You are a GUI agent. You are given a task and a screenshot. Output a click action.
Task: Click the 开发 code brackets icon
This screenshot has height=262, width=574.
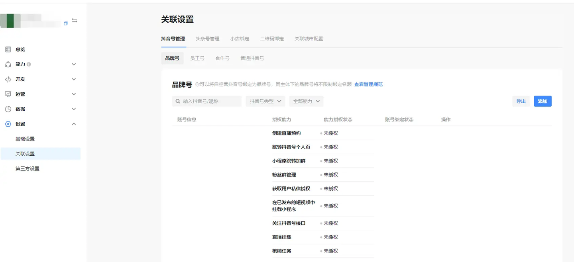8,79
